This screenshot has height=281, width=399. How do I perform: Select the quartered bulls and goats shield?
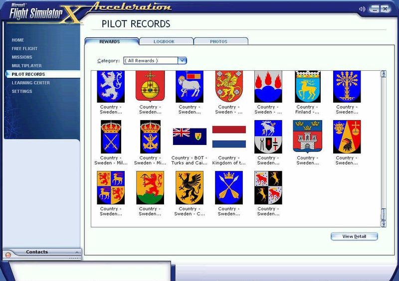[268, 188]
